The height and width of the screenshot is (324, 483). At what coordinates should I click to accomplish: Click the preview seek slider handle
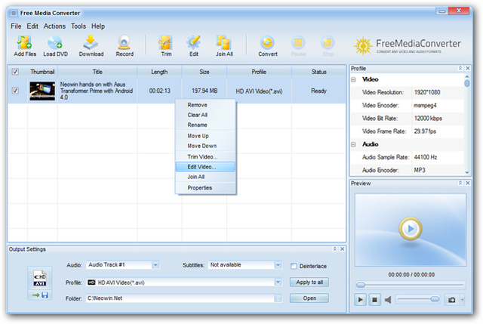point(361,285)
